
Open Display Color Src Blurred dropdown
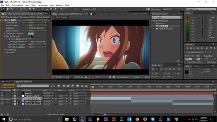click(x=37, y=28)
